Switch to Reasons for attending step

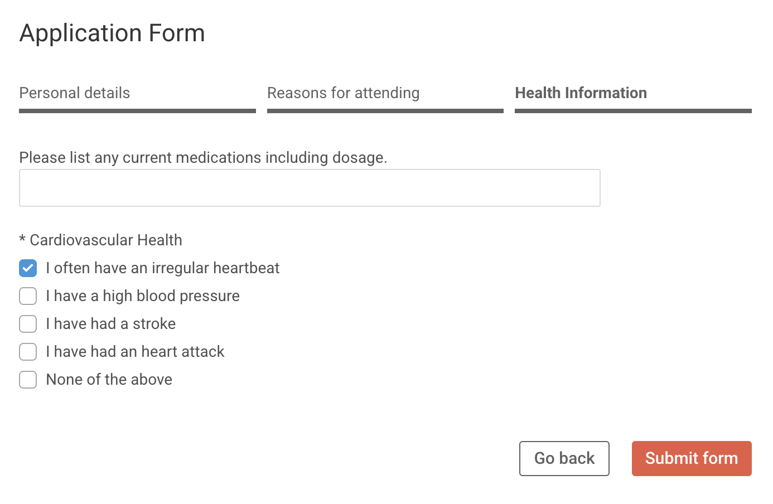click(344, 93)
